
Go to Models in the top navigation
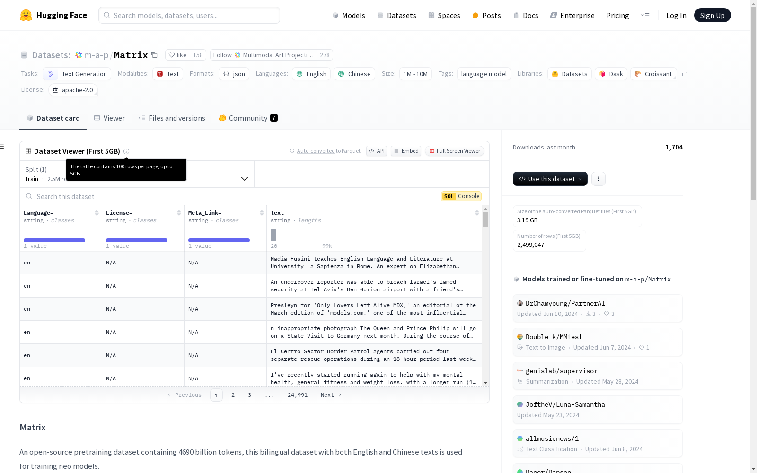click(349, 15)
